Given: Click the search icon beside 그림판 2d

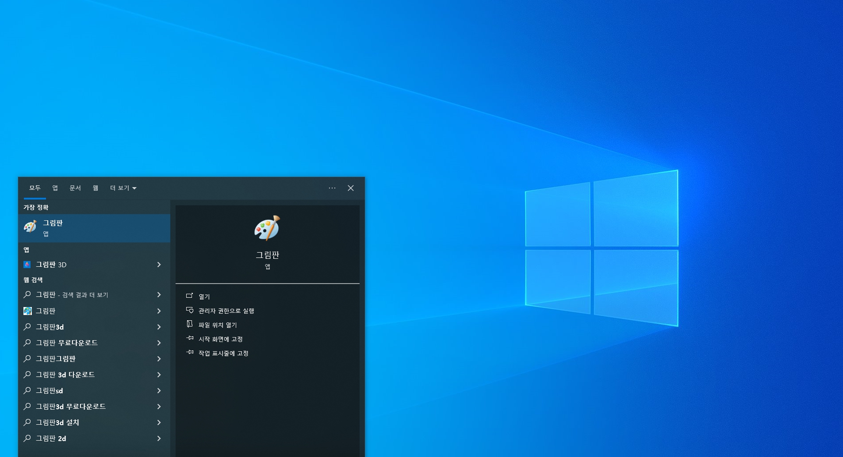Looking at the screenshot, I should coord(27,438).
